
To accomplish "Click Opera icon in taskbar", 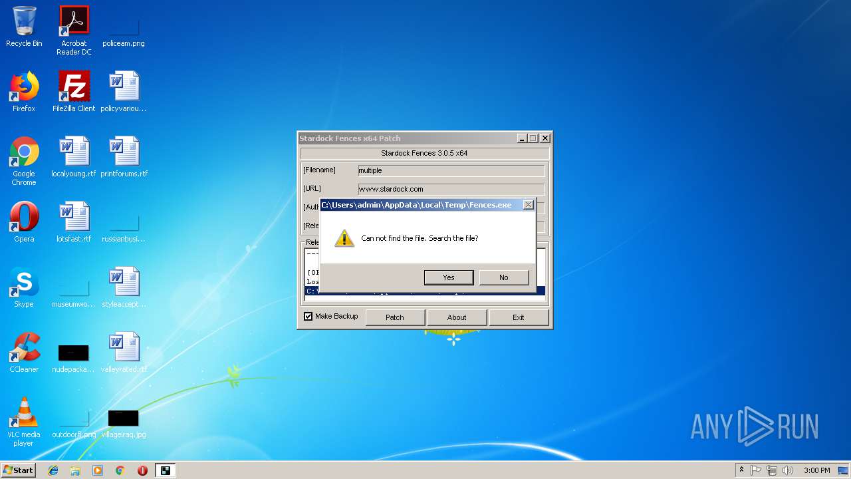I will tap(142, 470).
